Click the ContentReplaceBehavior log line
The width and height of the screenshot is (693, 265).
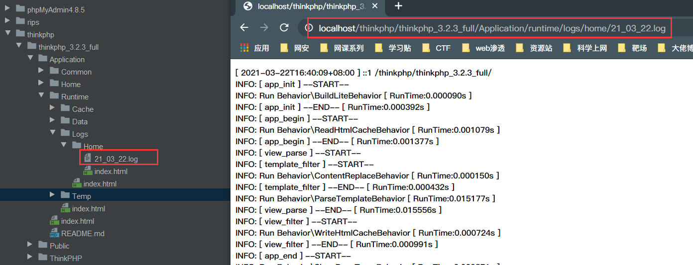[x=367, y=176]
